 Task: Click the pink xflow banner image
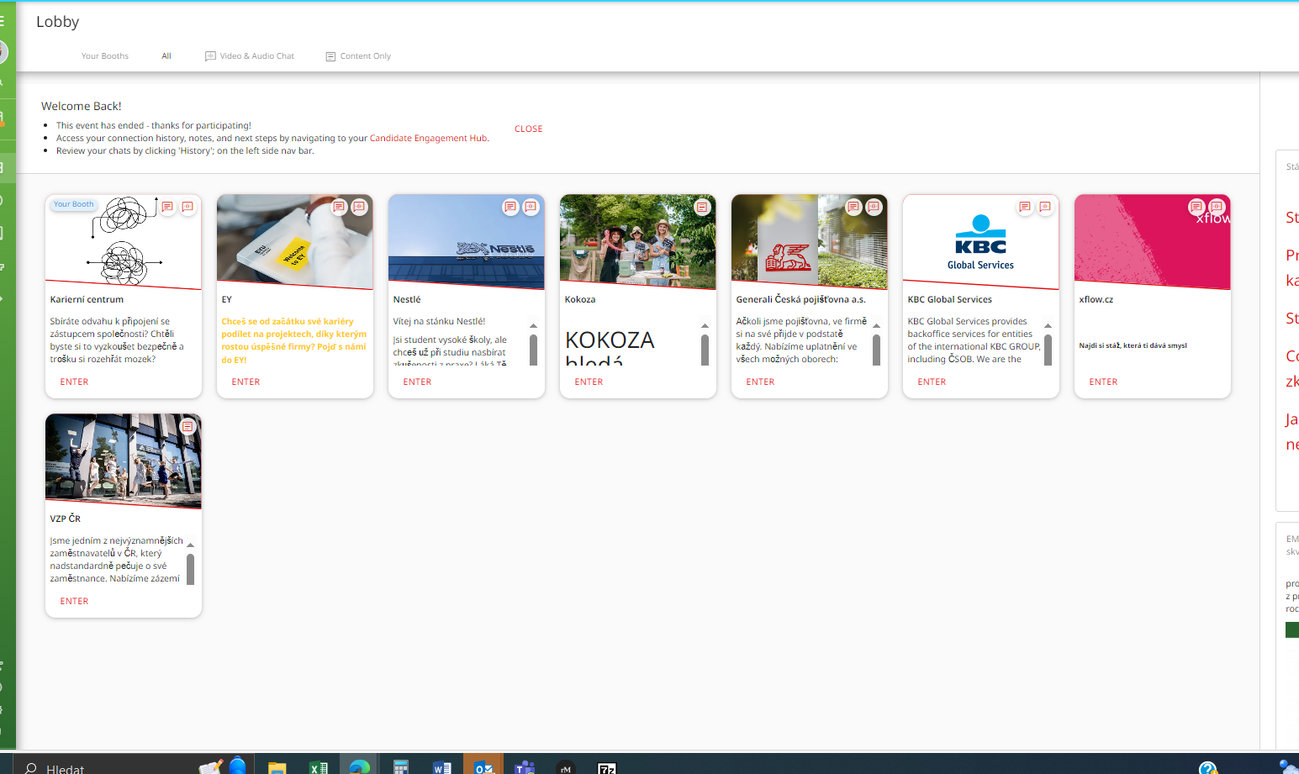click(x=1153, y=241)
